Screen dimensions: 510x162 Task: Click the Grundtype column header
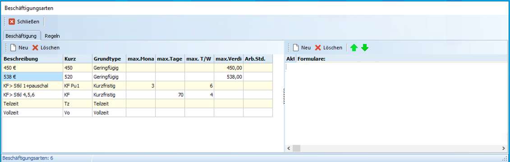(x=109, y=59)
